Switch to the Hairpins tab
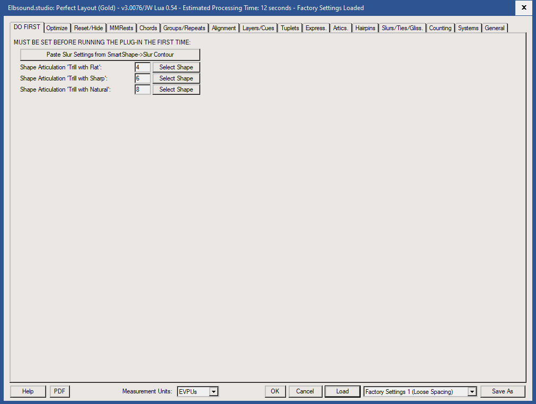This screenshot has width=536, height=404. (x=365, y=28)
